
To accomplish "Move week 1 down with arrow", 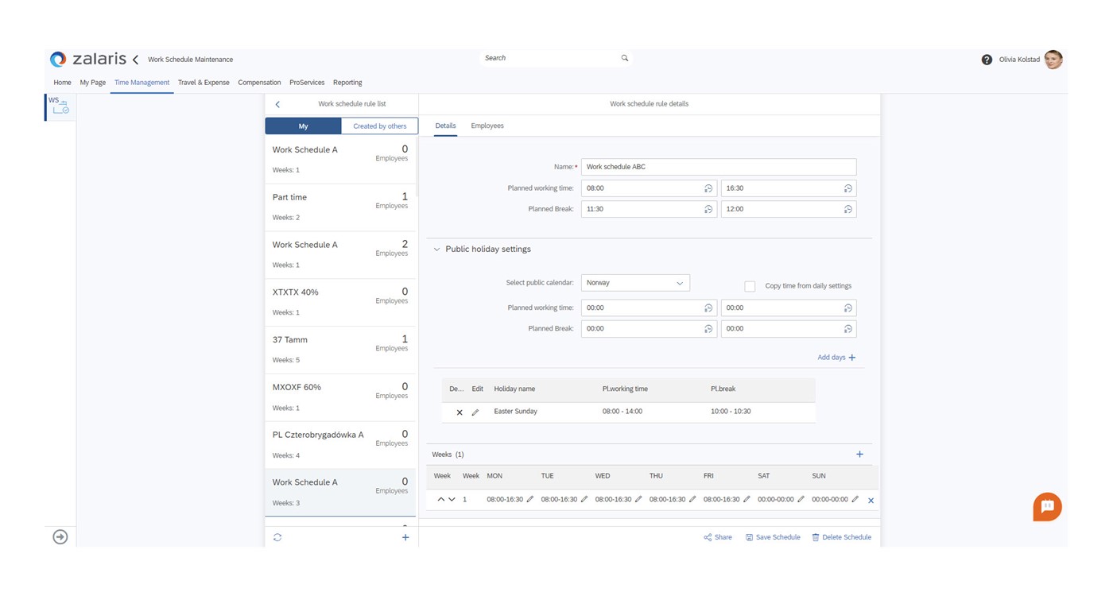I will pos(452,500).
